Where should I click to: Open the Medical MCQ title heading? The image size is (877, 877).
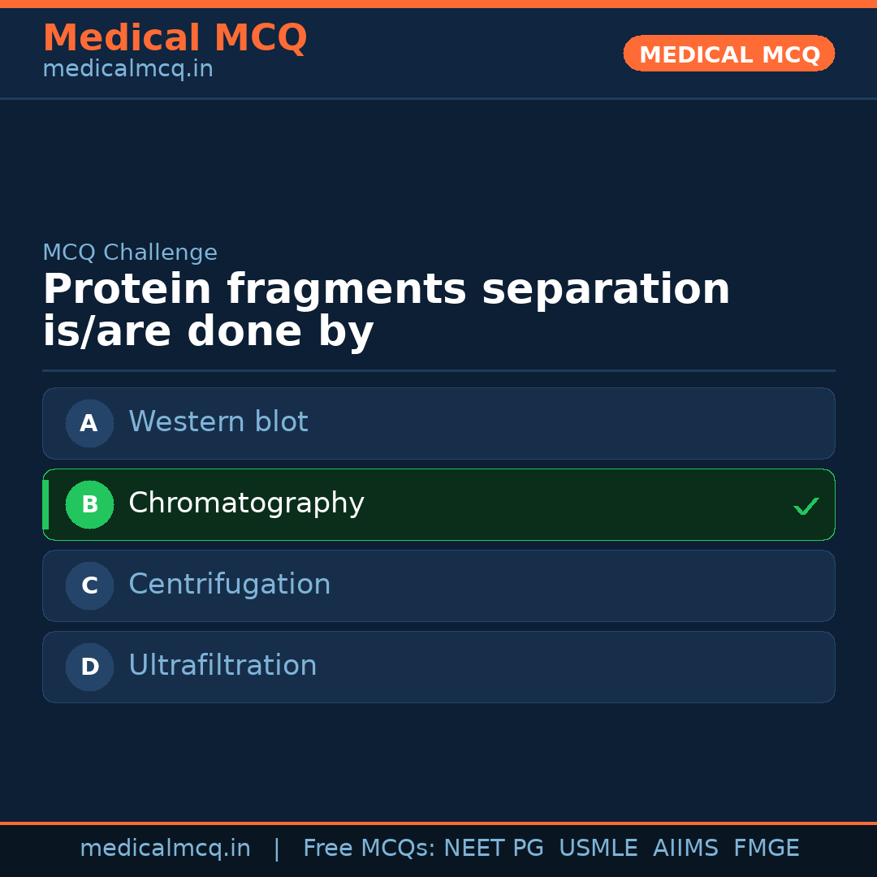(x=175, y=38)
